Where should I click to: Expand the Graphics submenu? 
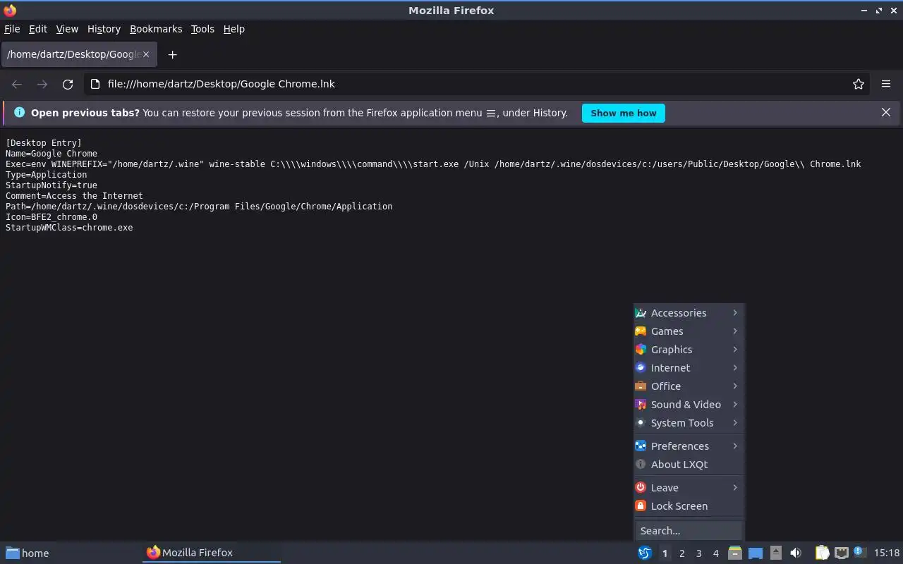pyautogui.click(x=689, y=350)
